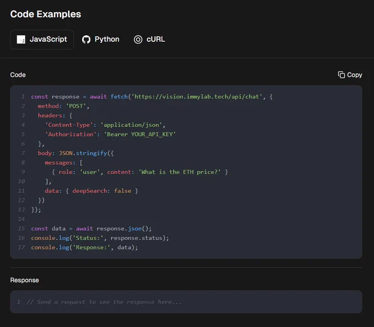This screenshot has height=327, width=374.
Task: Click the 'What is the ETH price?' string
Action: click(x=180, y=172)
